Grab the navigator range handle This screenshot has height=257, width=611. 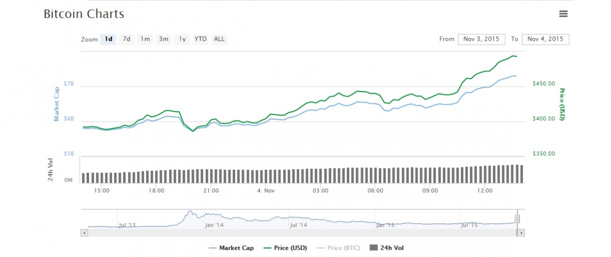click(517, 219)
